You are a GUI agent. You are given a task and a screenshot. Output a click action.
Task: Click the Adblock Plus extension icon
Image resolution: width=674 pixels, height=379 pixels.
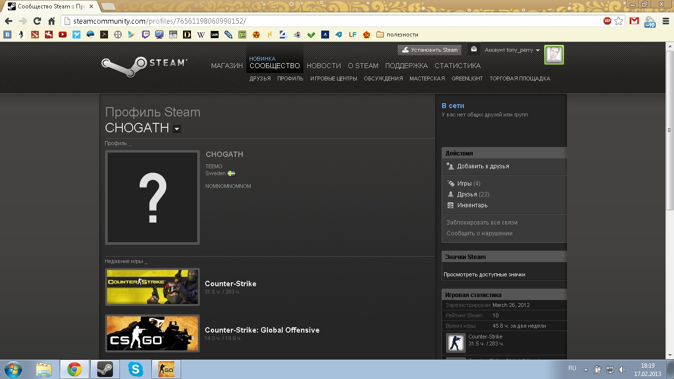pos(607,21)
